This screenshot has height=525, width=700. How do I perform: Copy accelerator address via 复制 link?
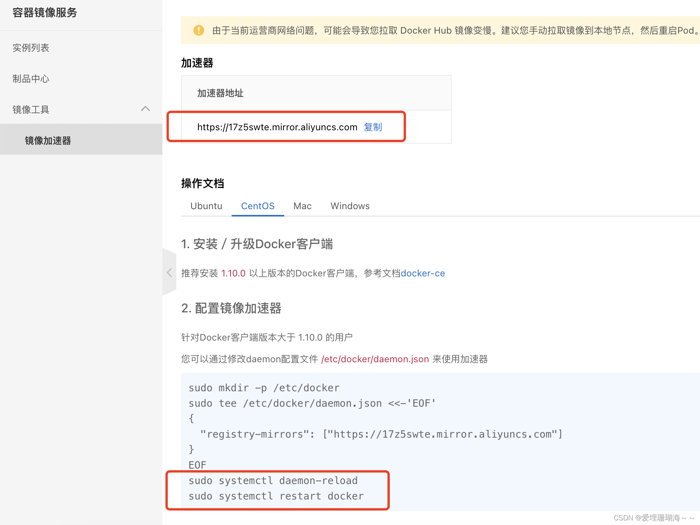(x=373, y=127)
